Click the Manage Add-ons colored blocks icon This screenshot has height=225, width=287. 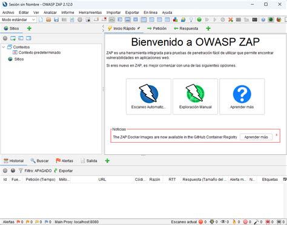pyautogui.click(x=175, y=19)
